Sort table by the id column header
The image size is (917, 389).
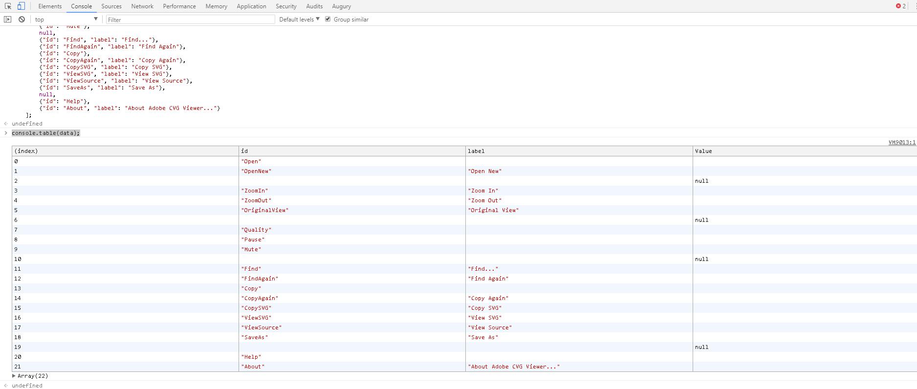click(352, 151)
